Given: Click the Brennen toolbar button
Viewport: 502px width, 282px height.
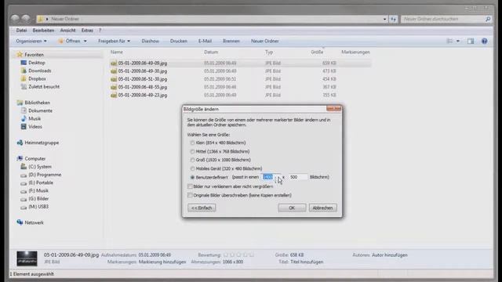Looking at the screenshot, I should point(231,41).
